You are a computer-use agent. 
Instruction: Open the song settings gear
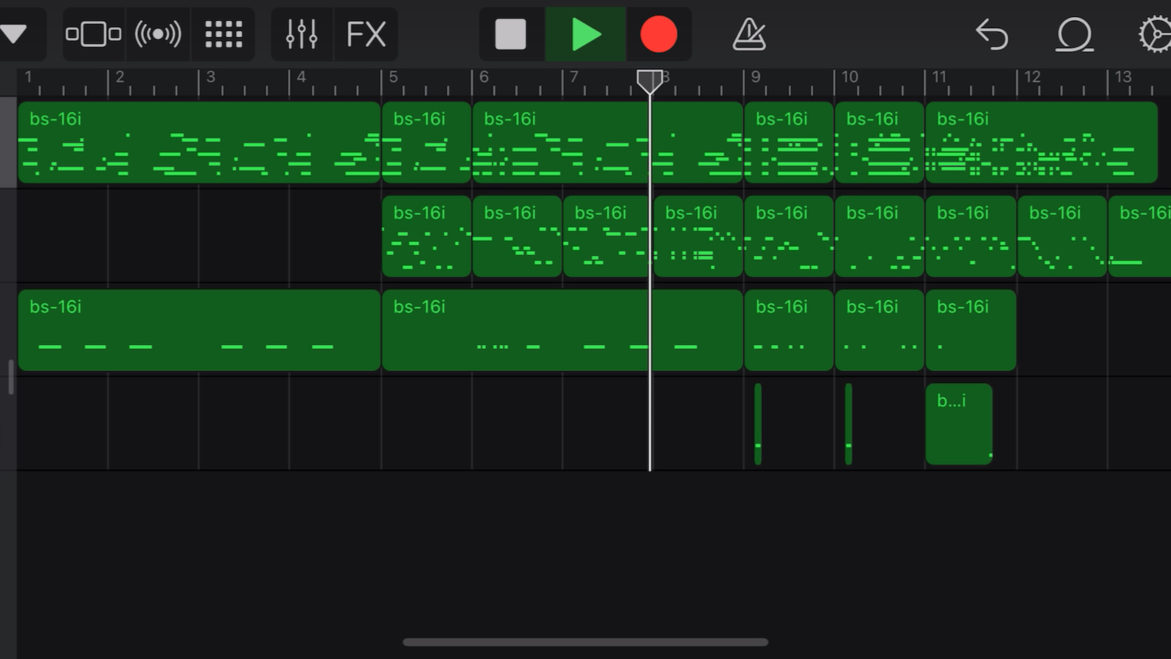coord(1155,34)
